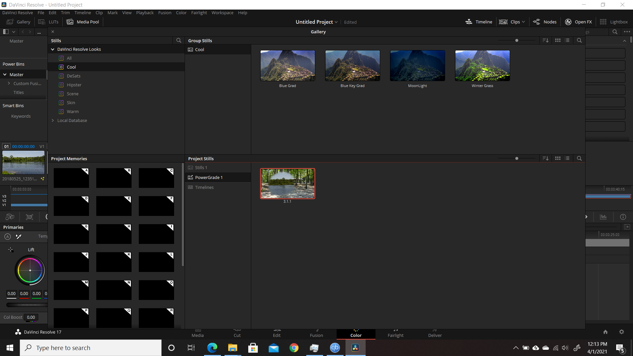Viewport: 633px width, 356px height.
Task: Open the scopes icon
Action: [x=603, y=217]
